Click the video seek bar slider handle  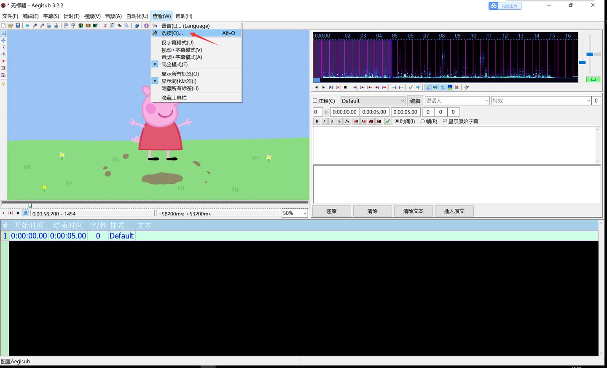pos(30,205)
